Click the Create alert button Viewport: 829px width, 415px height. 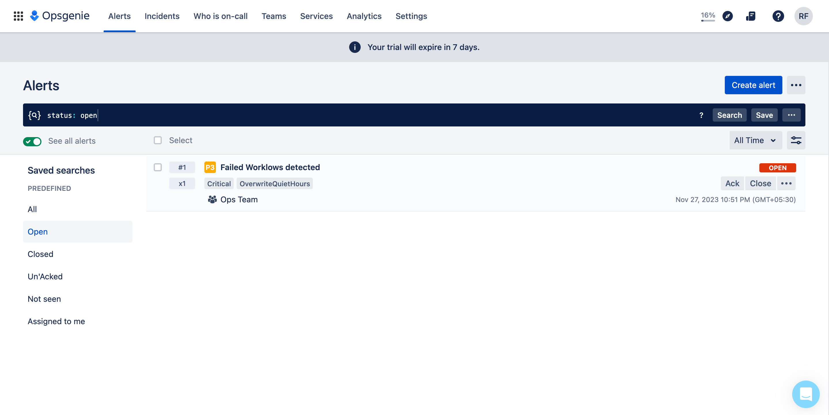coord(753,85)
